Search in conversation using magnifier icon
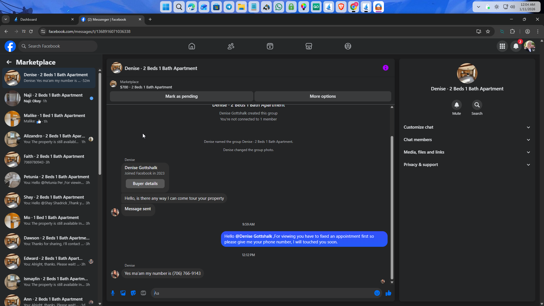 point(477,105)
